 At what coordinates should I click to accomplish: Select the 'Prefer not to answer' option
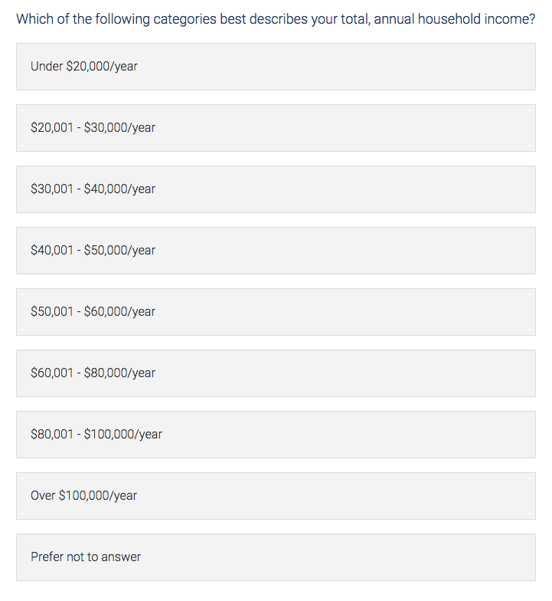tap(276, 557)
